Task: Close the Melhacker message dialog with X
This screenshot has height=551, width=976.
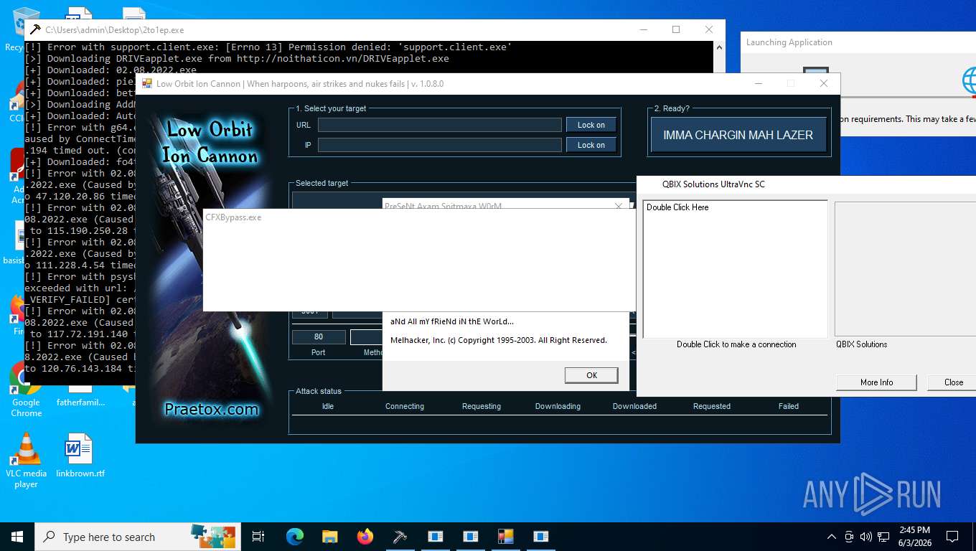Action: (x=619, y=206)
